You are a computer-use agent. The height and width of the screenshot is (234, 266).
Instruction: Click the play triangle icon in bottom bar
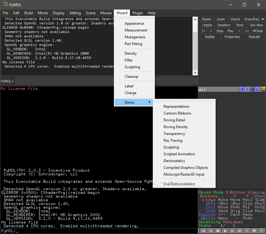pyautogui.click(x=225, y=231)
